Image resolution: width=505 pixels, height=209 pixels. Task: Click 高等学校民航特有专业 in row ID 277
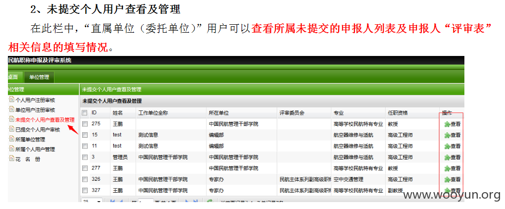pyautogui.click(x=358, y=168)
